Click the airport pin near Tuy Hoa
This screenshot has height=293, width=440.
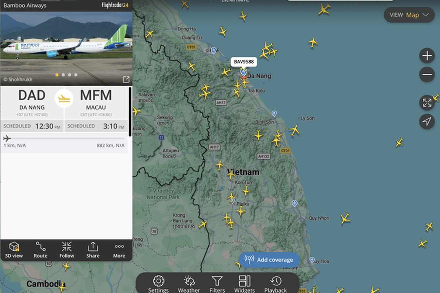[312, 260]
